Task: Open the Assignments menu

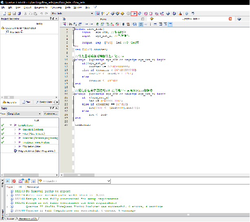Action: click(41, 7)
